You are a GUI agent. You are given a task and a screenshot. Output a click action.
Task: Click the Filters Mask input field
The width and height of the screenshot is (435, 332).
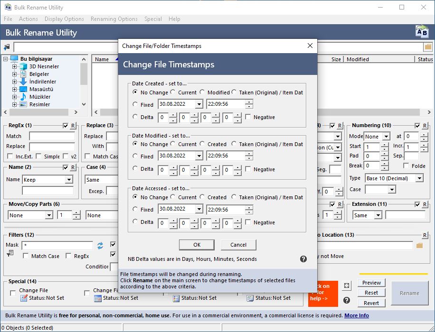(x=57, y=245)
